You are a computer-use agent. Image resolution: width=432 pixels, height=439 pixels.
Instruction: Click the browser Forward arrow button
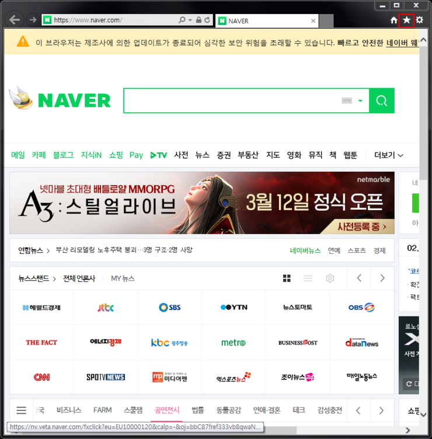pyautogui.click(x=33, y=20)
